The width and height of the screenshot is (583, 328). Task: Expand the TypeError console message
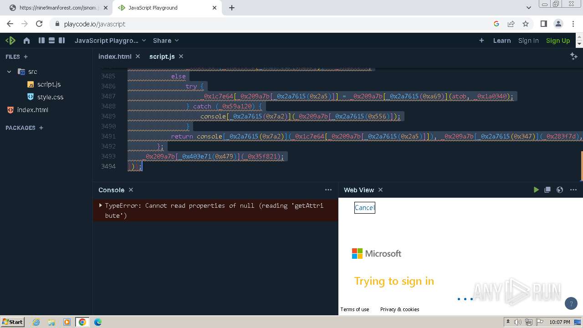click(x=100, y=205)
